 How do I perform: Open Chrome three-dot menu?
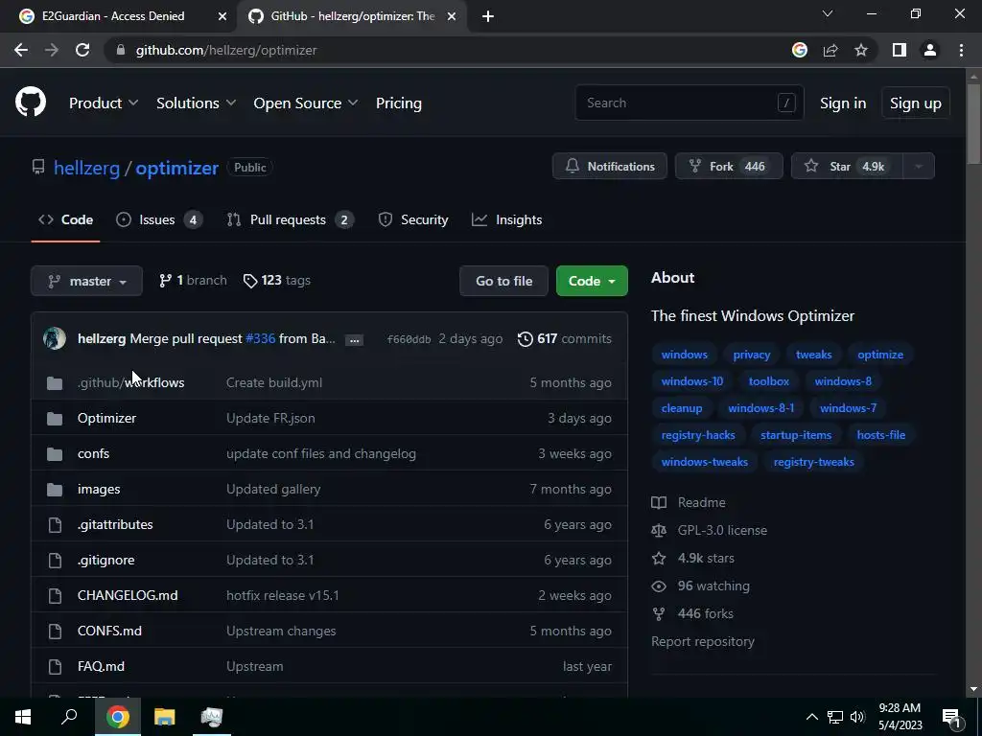tap(961, 50)
